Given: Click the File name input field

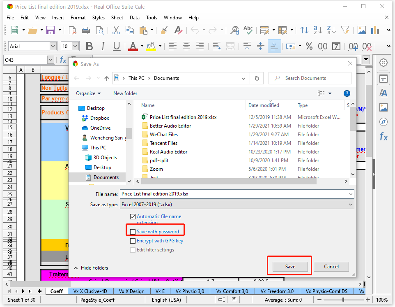Looking at the screenshot, I should (x=233, y=194).
